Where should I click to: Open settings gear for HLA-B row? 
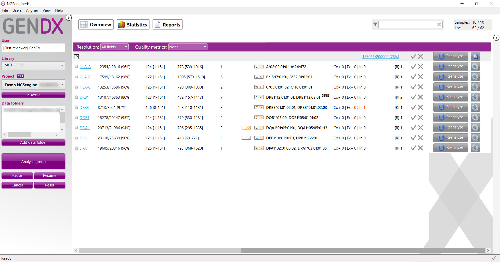click(475, 77)
